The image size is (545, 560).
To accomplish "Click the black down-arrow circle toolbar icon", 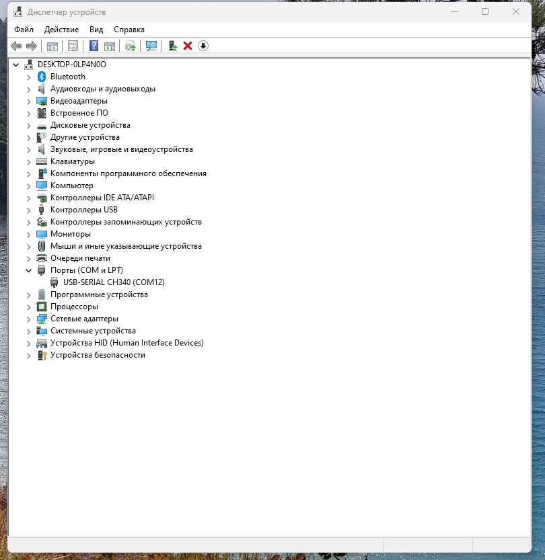I will [203, 46].
